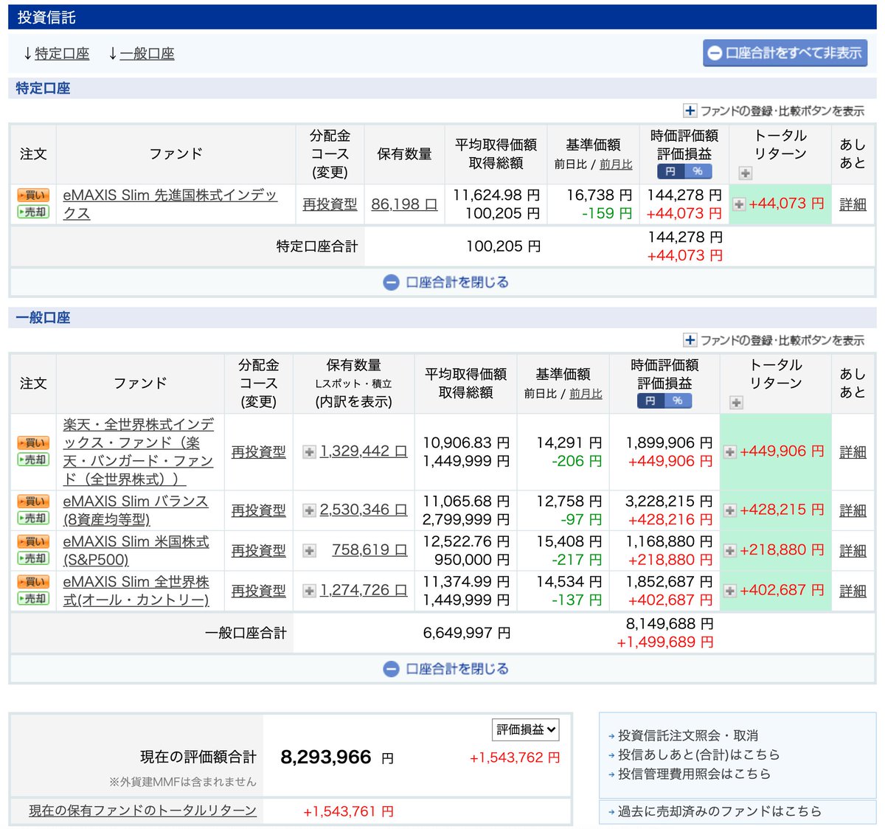Click the minus circle icon in 一般口座 口座合計を閉じる

(x=392, y=669)
